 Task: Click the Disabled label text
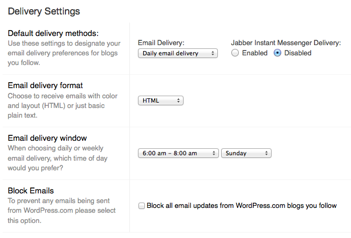298,53
